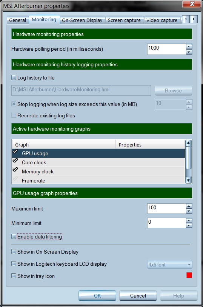Open the On-Screen Display tab
Viewport: 203px width, 307px height.
82,20
